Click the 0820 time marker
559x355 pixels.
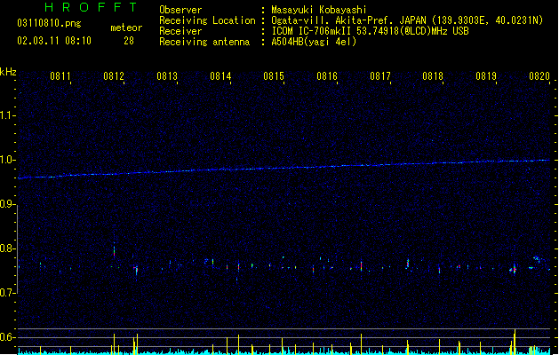[x=539, y=76]
